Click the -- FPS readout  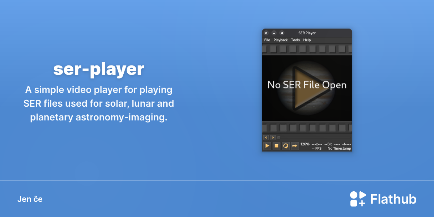316,148
